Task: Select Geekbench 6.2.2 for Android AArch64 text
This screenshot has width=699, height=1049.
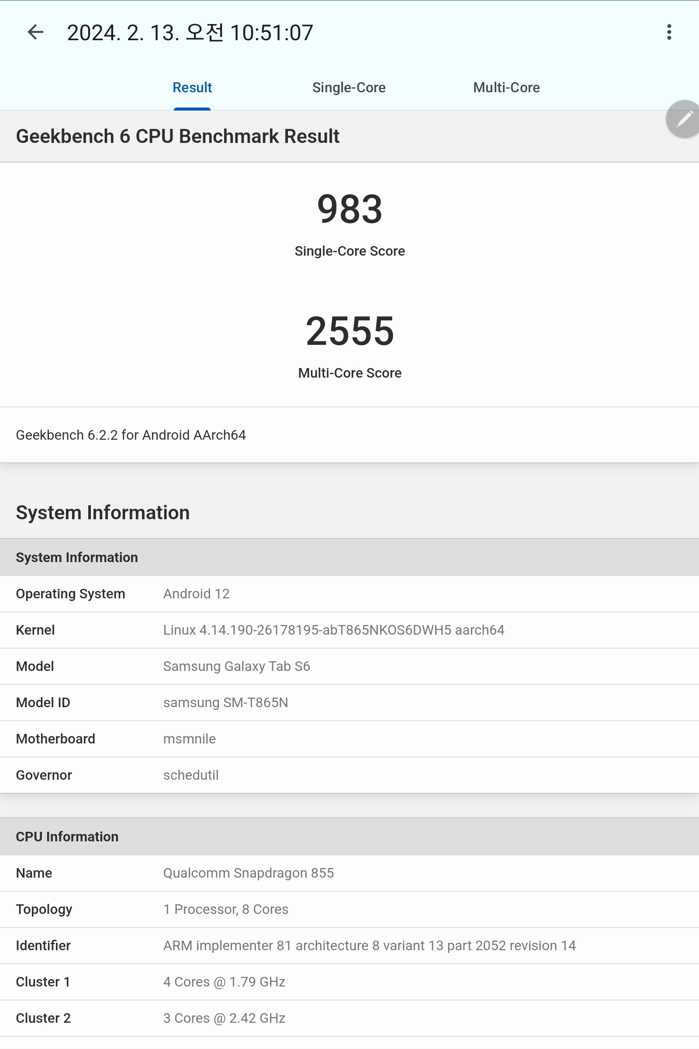Action: (131, 435)
